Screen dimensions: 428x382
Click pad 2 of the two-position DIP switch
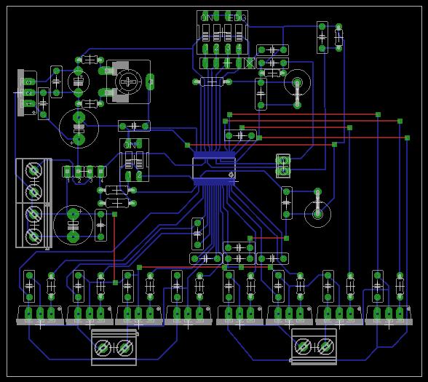coord(139,175)
